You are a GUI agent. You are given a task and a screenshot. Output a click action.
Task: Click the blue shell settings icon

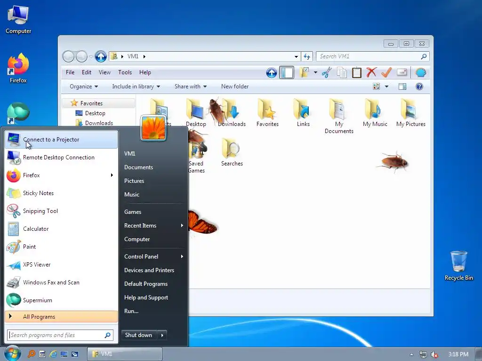420,73
